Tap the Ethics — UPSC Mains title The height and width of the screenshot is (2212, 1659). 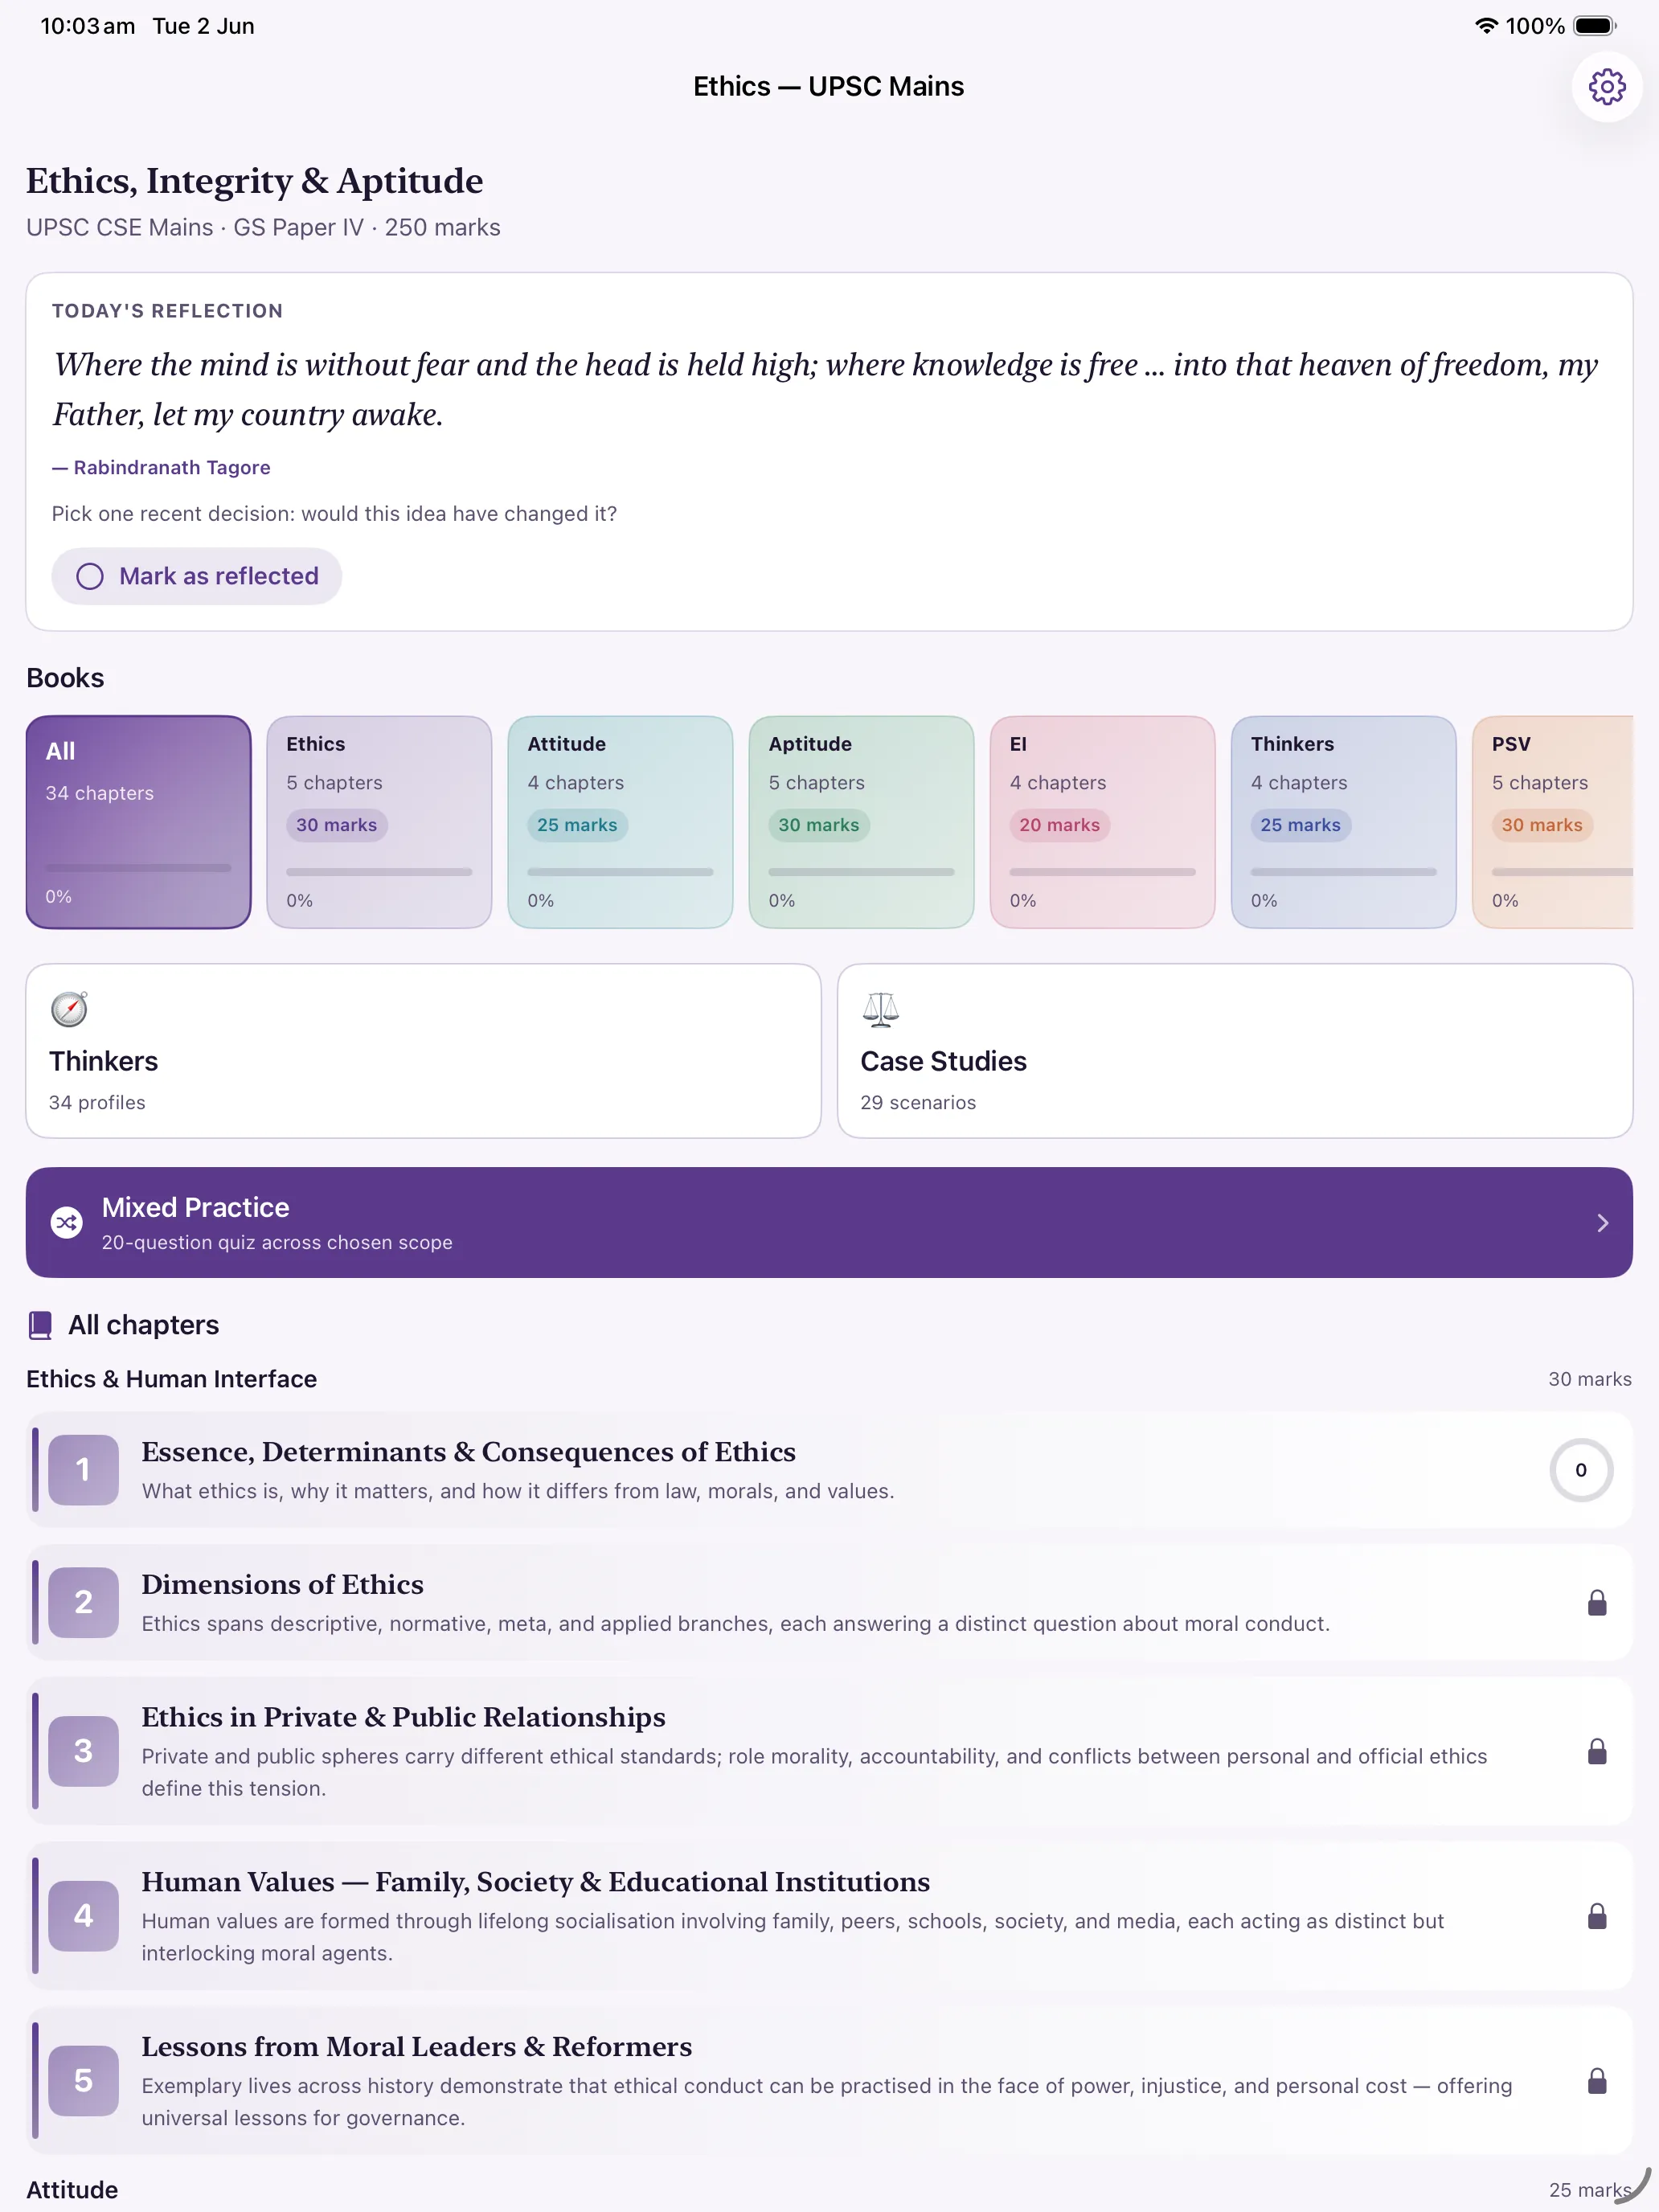tap(829, 87)
